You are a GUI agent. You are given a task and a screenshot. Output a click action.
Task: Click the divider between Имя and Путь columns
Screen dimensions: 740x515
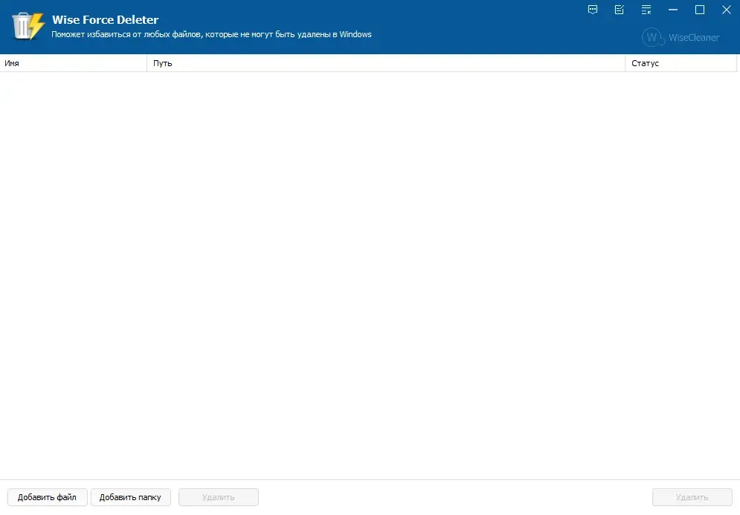coord(147,63)
